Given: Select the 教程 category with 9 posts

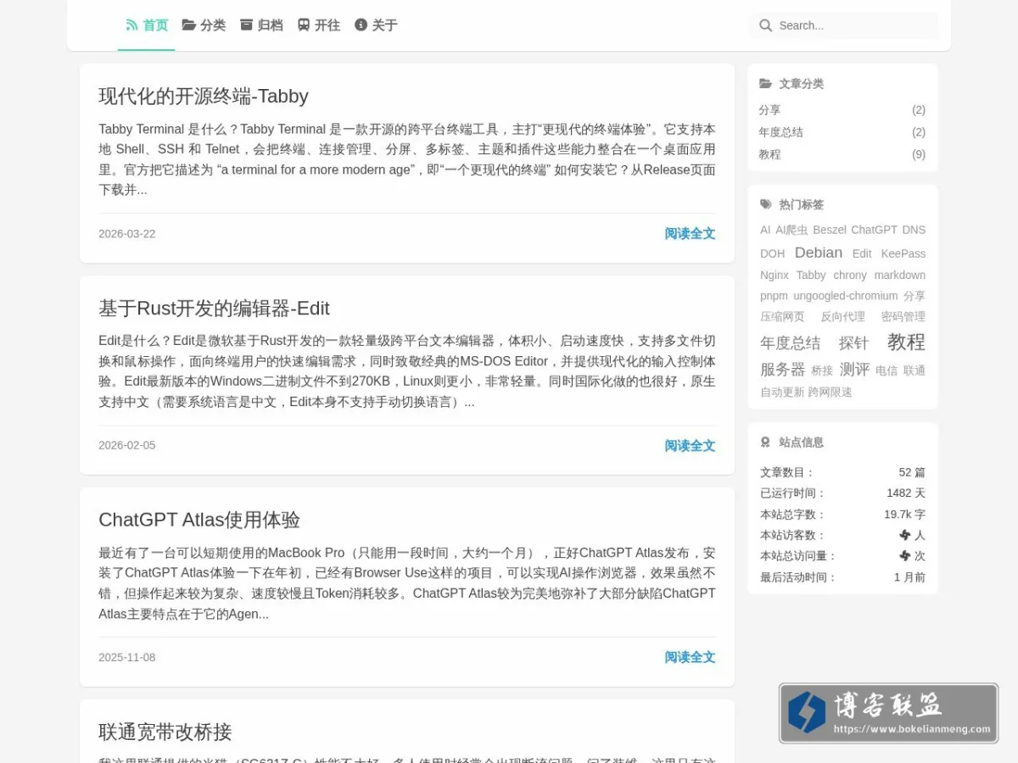Looking at the screenshot, I should coord(842,154).
